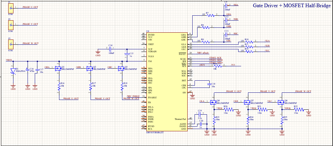Select the GND symbol under C14

coord(98,53)
